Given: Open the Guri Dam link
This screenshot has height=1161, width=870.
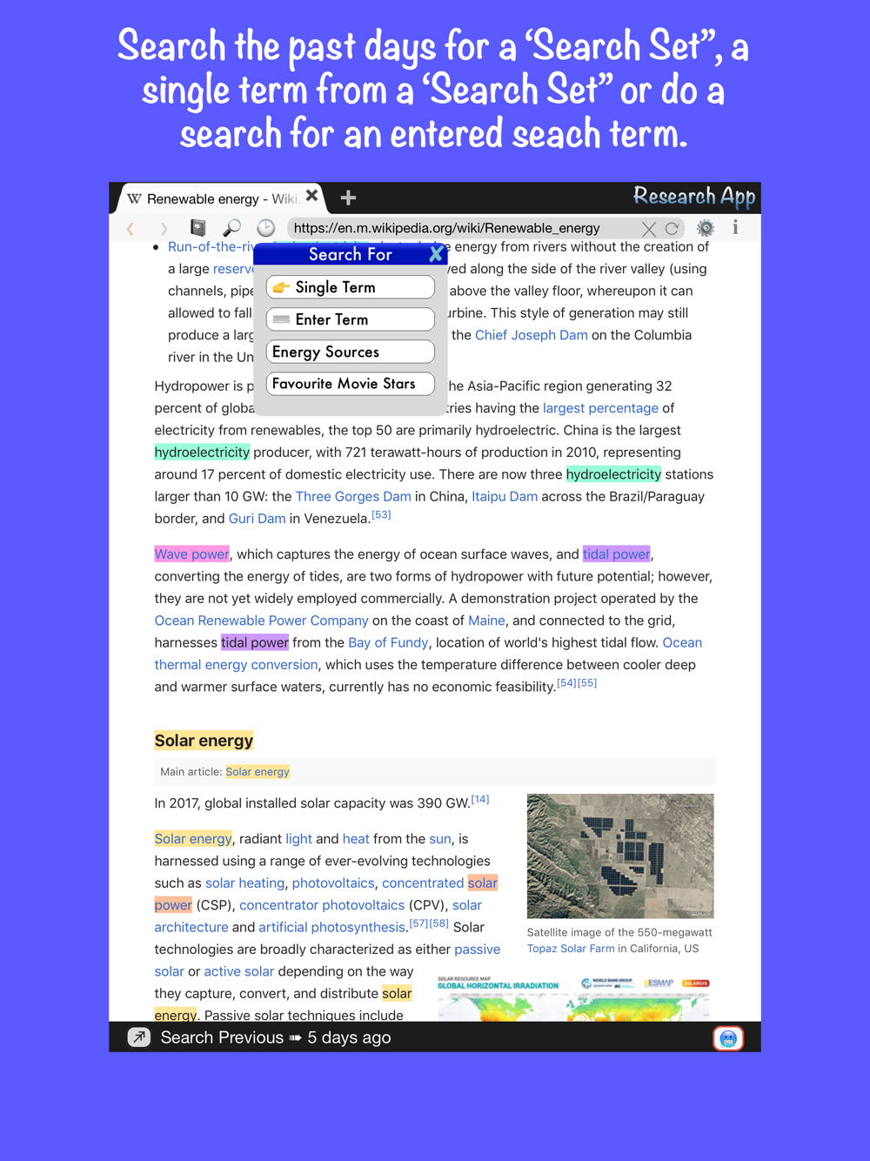Looking at the screenshot, I should [257, 519].
